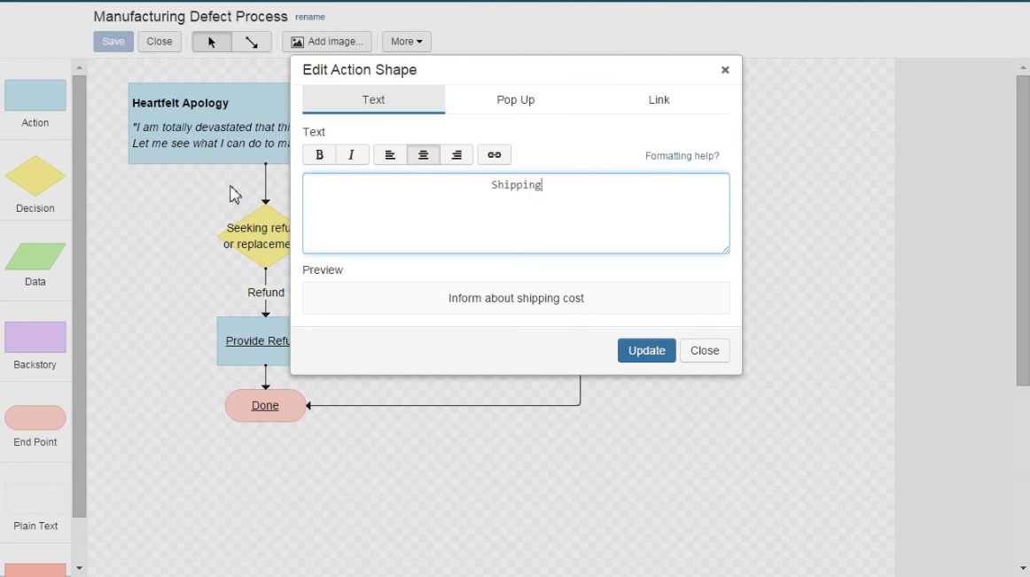This screenshot has width=1030, height=577.
Task: Switch to the Pop Up tab
Action: pyautogui.click(x=516, y=100)
